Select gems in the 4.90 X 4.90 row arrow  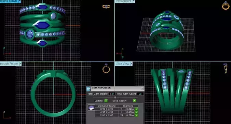pos(136,112)
